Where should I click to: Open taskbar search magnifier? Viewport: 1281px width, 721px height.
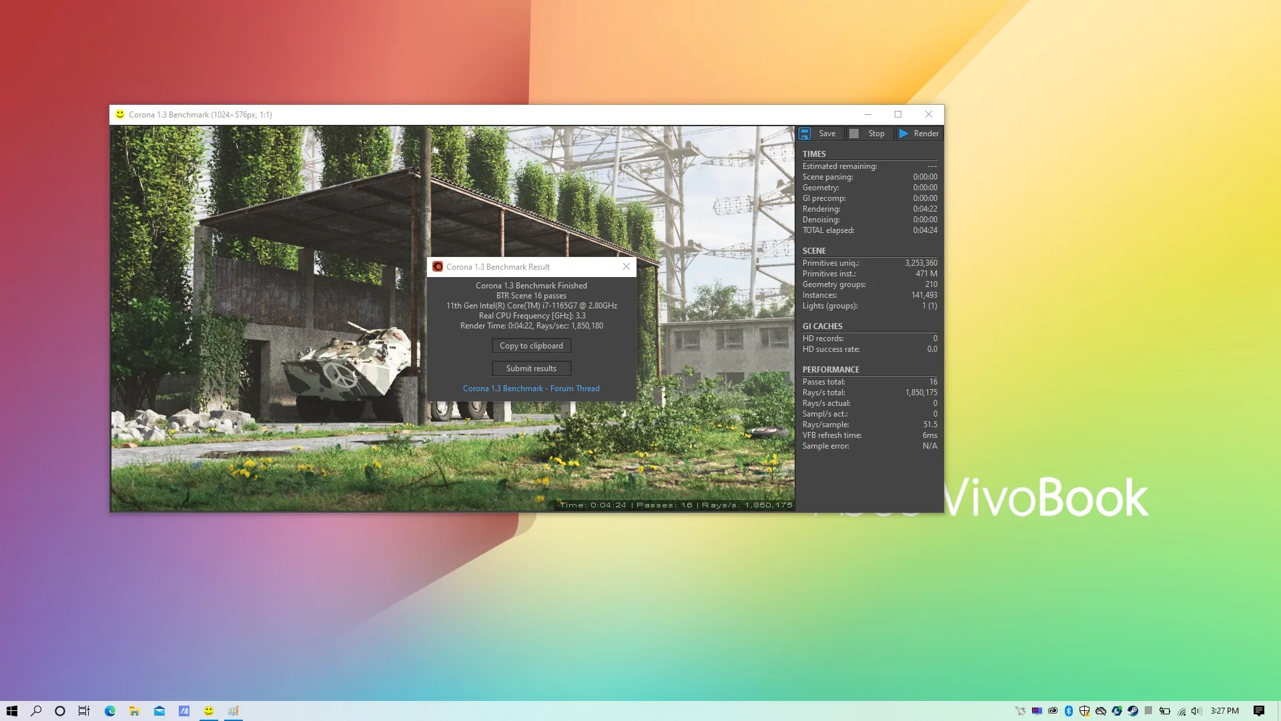pyautogui.click(x=36, y=711)
